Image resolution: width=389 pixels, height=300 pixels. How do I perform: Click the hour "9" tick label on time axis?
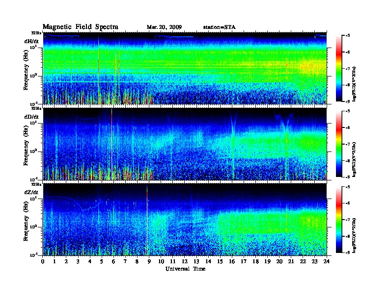149,261
